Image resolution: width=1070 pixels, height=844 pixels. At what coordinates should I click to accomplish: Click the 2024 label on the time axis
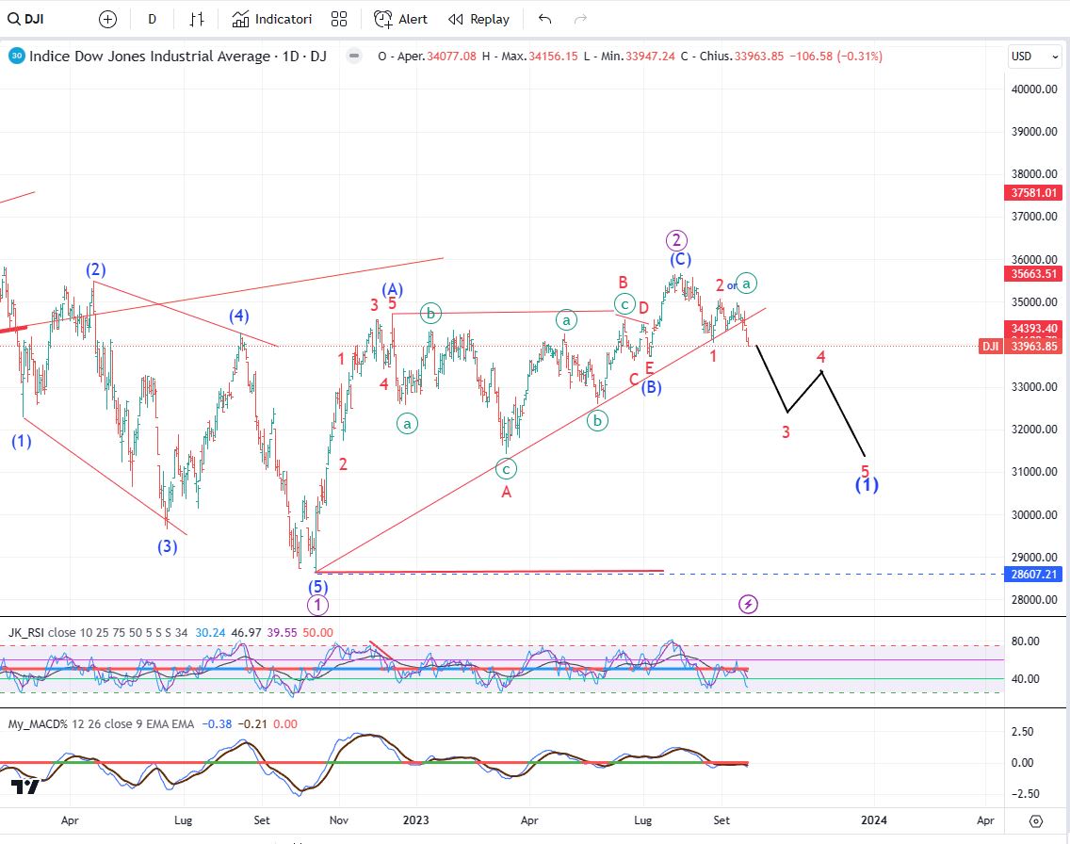(874, 820)
